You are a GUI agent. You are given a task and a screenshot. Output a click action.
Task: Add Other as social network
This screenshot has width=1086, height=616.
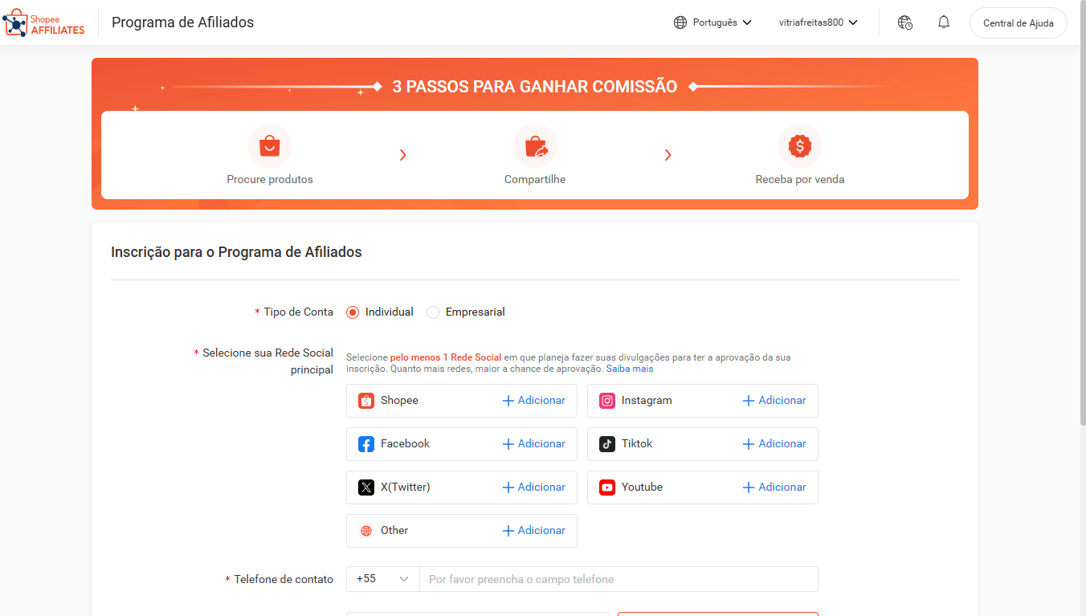533,531
